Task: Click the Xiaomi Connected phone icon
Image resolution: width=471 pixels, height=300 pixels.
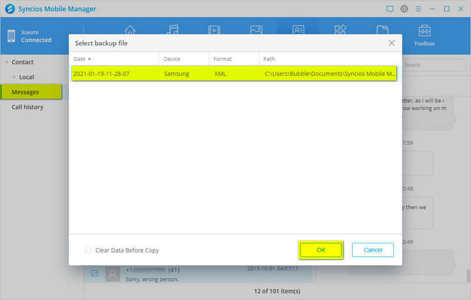Action: coord(11,36)
